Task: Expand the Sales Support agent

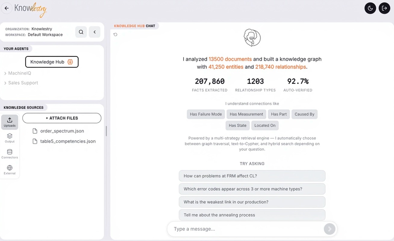Action: (x=23, y=83)
